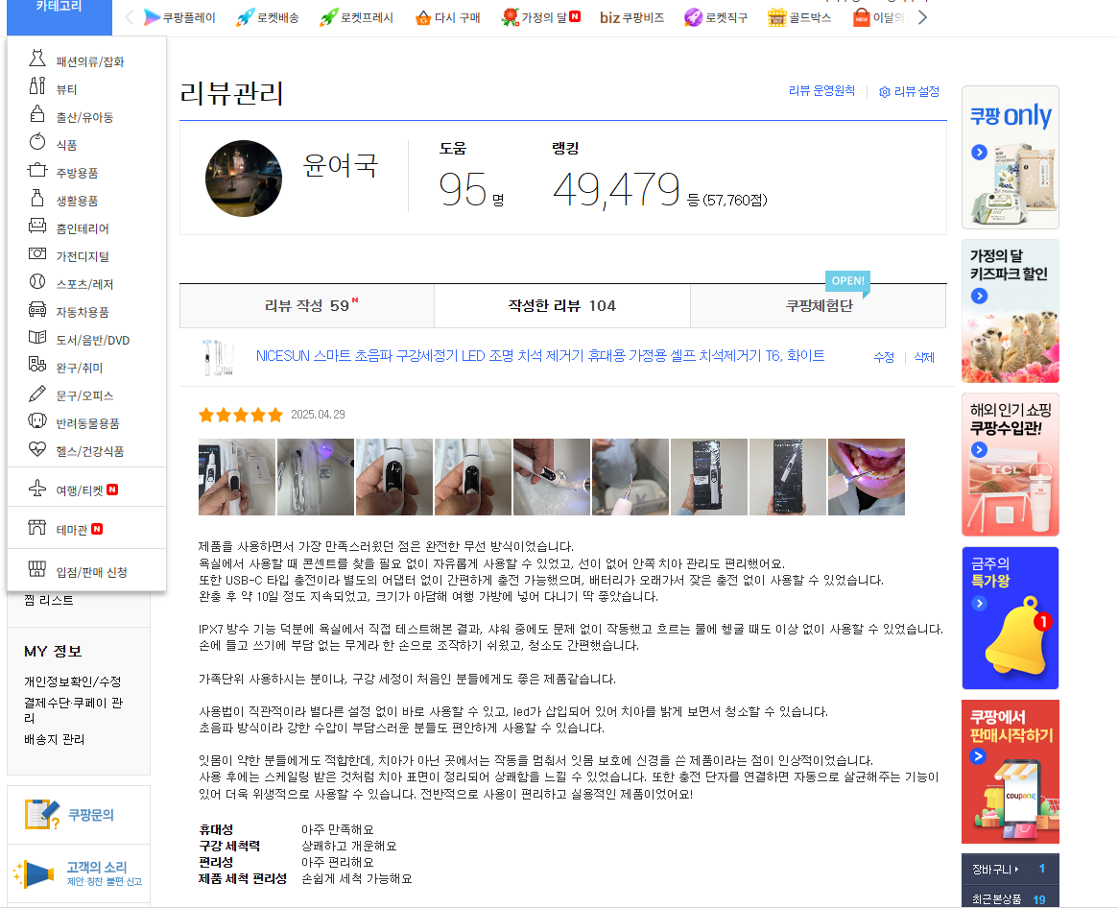Open the 도서/음반/DVD book icon
Image resolution: width=1118 pixels, height=908 pixels.
coord(37,337)
